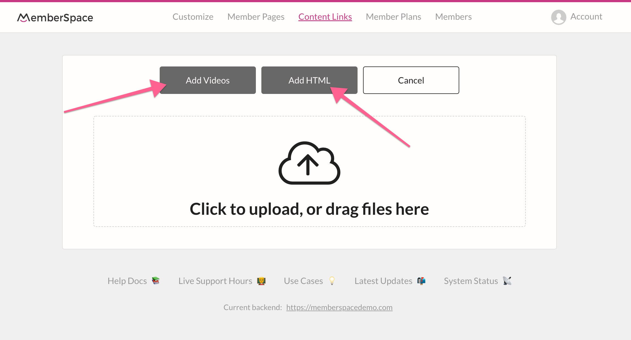This screenshot has height=340, width=631.
Task: Open the Help Docs page
Action: click(x=127, y=280)
